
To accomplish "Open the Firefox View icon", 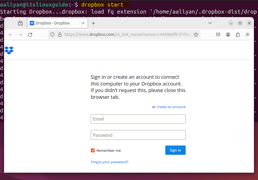I will [20, 23].
